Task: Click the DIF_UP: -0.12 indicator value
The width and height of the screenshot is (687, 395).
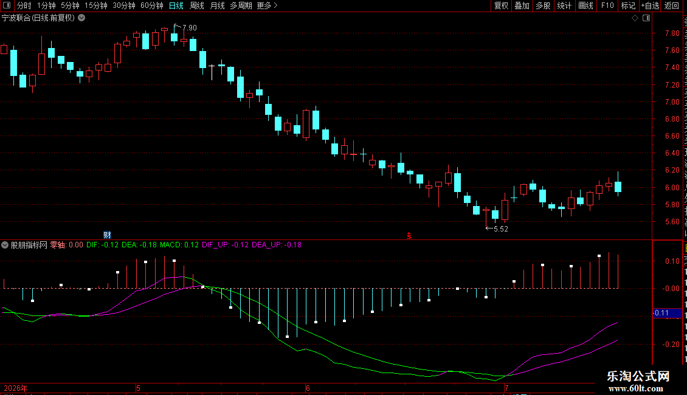Action: 225,245
